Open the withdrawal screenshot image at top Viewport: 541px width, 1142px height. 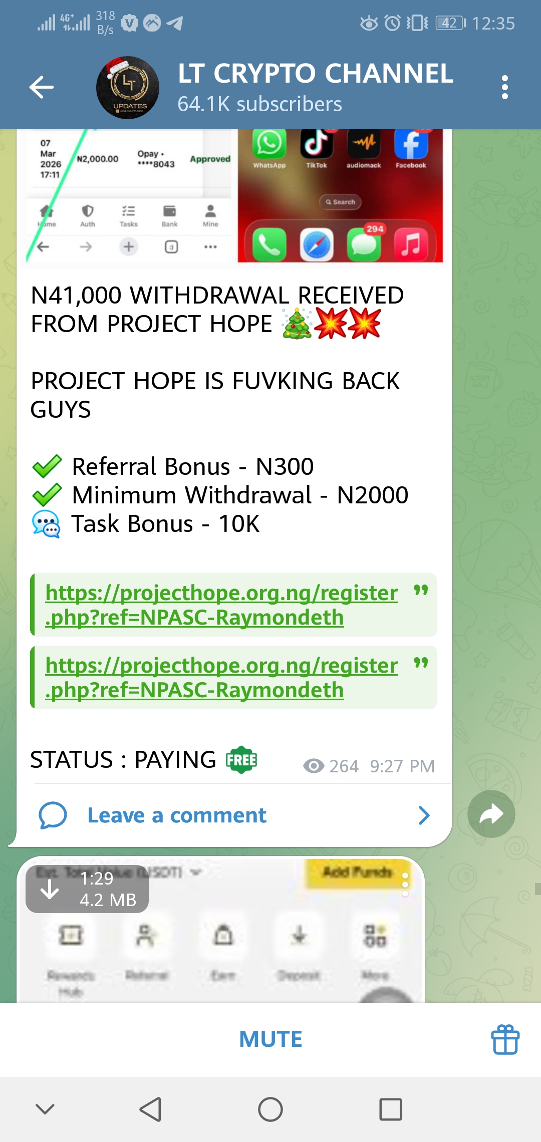pyautogui.click(x=129, y=195)
